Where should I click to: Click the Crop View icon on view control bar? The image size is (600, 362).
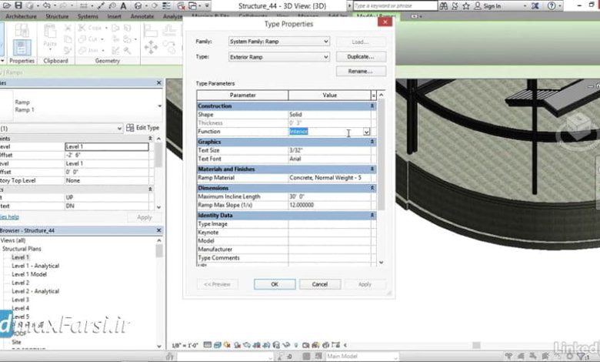[x=257, y=345]
